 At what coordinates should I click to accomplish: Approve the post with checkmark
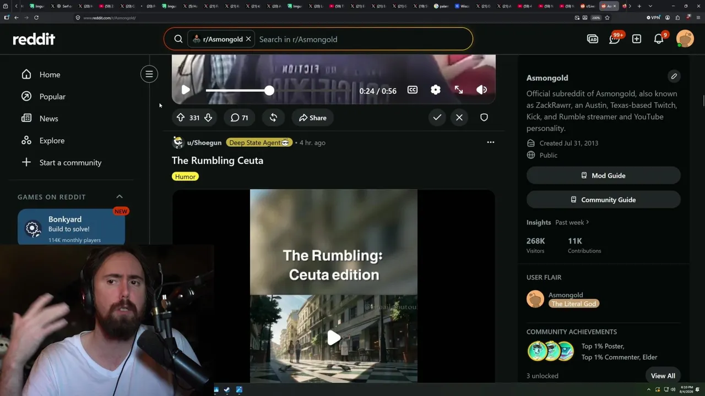(437, 117)
